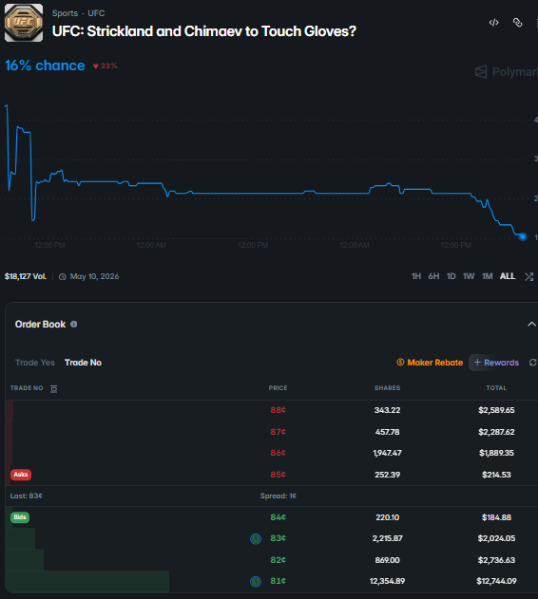Select the 86¢ ask price
This screenshot has width=538, height=599.
point(279,453)
